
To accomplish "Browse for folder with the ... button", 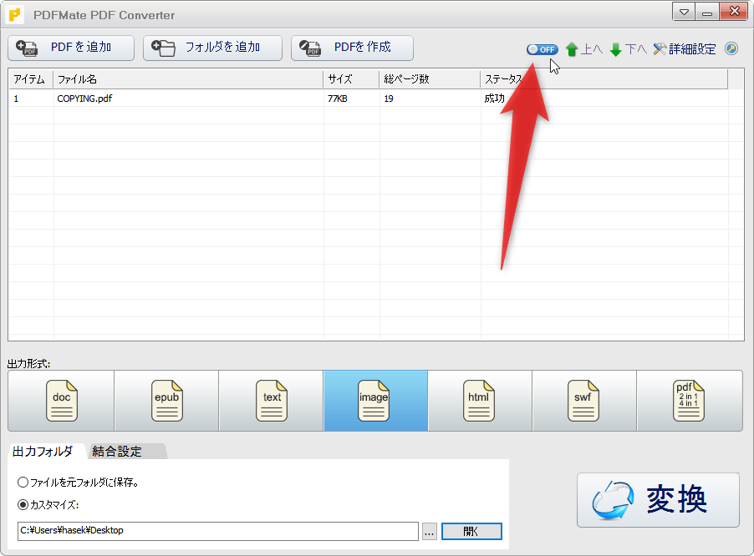I will pyautogui.click(x=430, y=532).
